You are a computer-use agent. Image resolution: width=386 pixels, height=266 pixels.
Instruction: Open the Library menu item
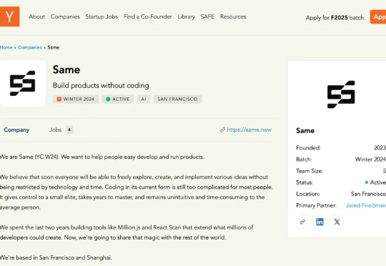187,16
